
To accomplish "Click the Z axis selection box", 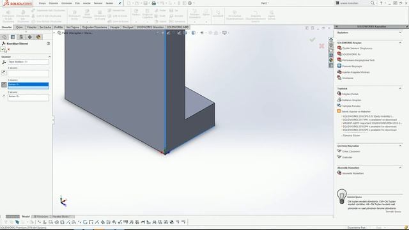I will point(28,98).
